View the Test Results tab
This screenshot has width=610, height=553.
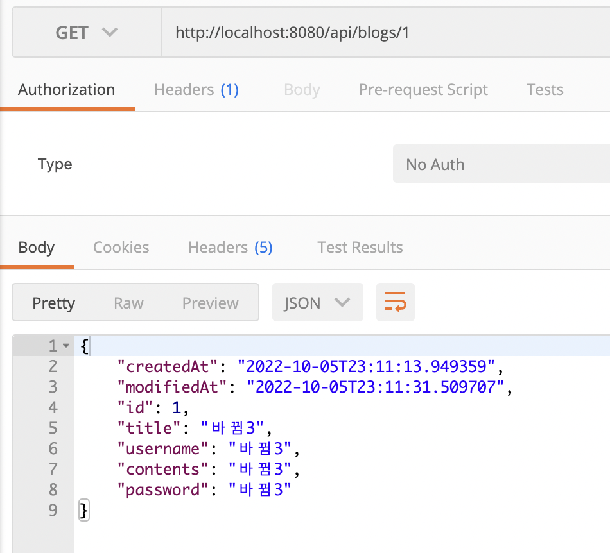click(x=360, y=248)
